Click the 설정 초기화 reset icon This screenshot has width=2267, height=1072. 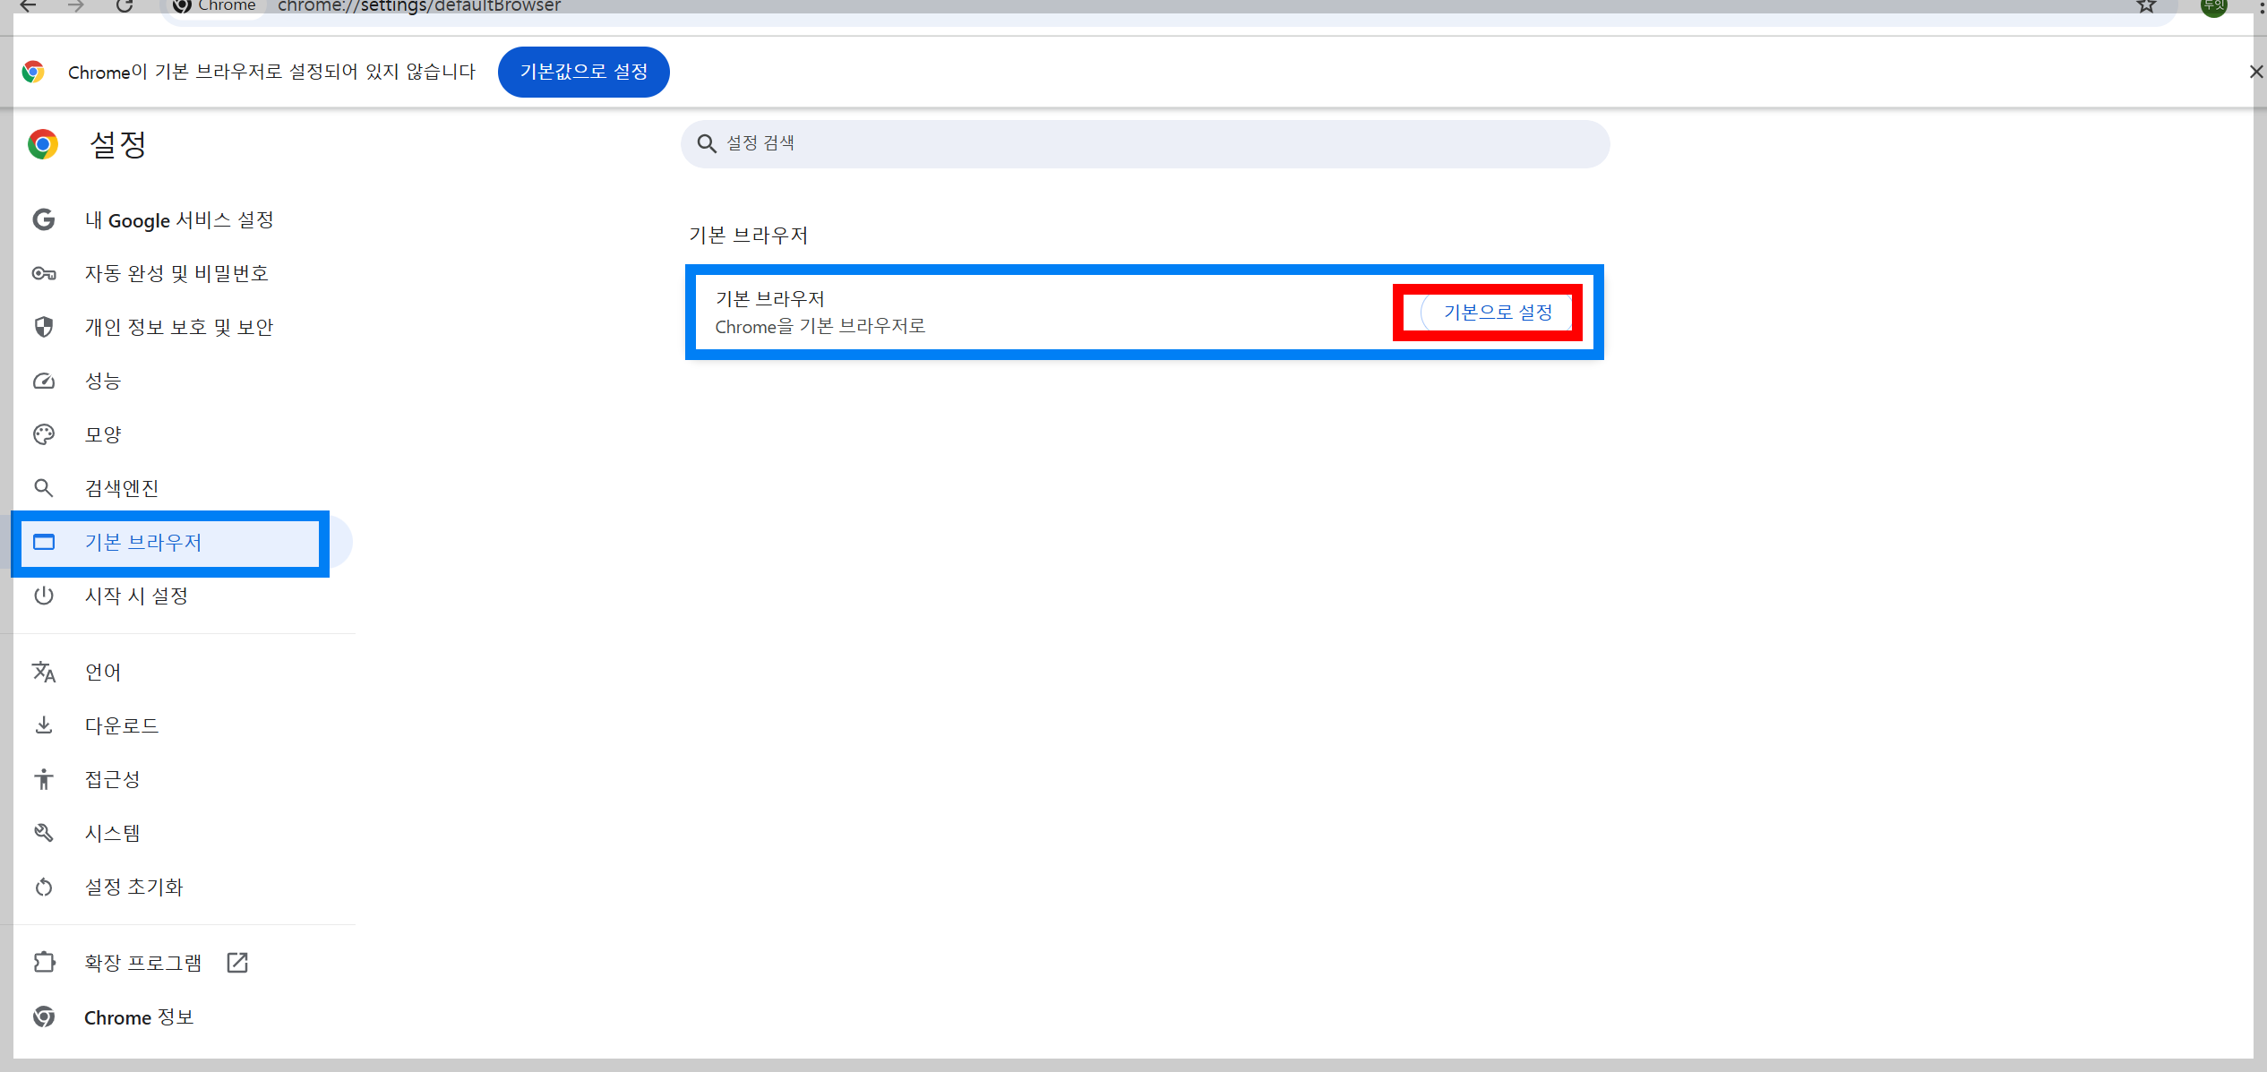click(x=44, y=887)
